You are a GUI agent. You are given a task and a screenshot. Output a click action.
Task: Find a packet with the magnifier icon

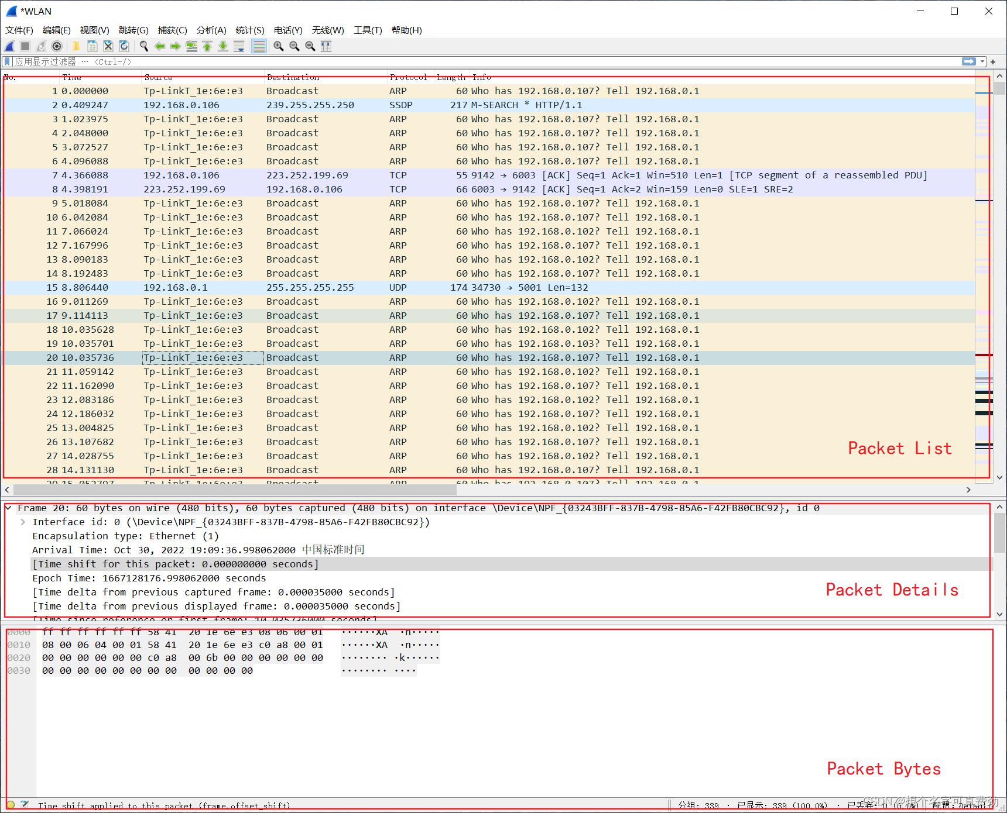[144, 46]
